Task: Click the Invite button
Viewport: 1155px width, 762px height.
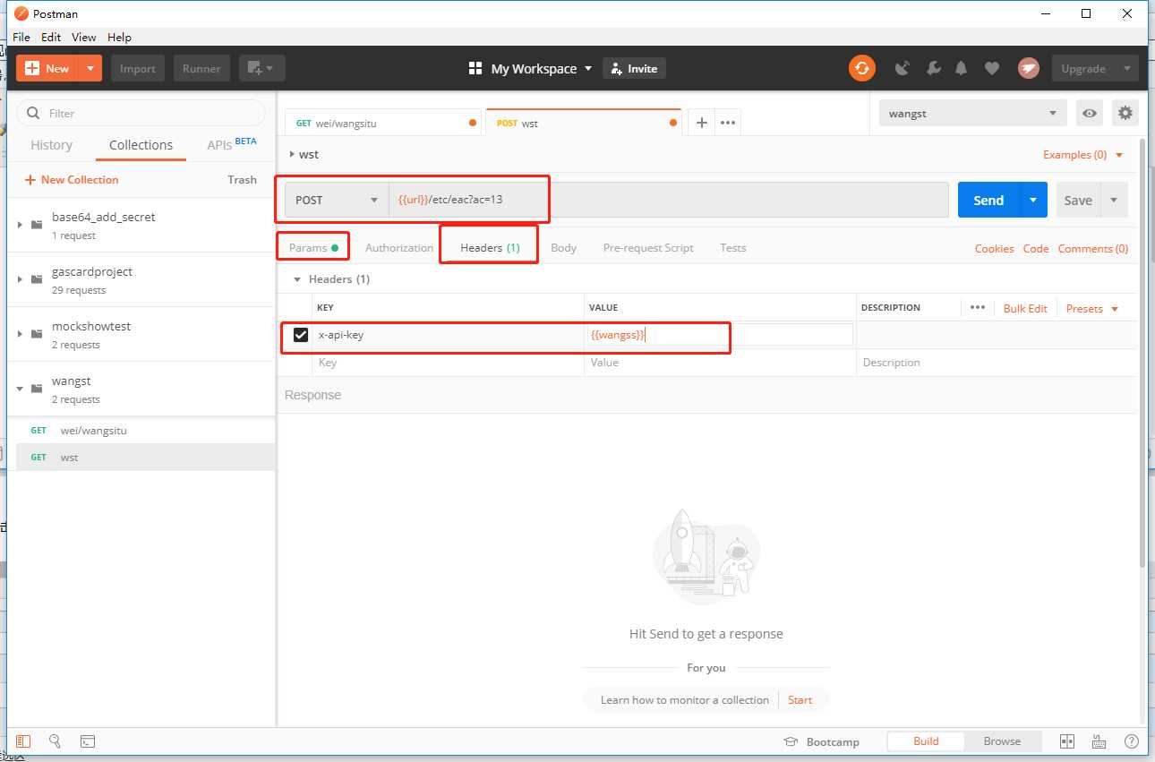Action: click(x=635, y=68)
